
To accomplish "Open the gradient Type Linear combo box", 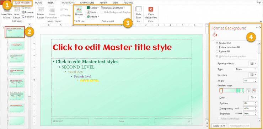I will (x=246, y=69).
